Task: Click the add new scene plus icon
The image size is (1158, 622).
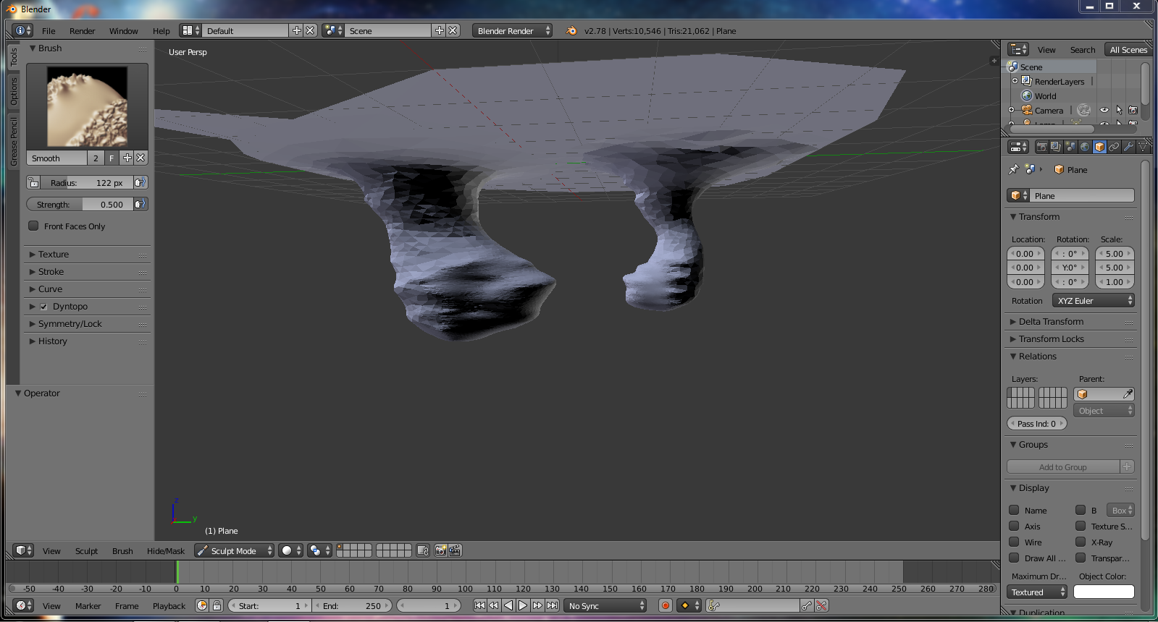Action: pos(439,30)
